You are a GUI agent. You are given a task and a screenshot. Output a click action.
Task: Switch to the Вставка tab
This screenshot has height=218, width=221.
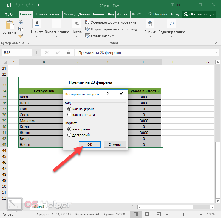[x=41, y=14]
